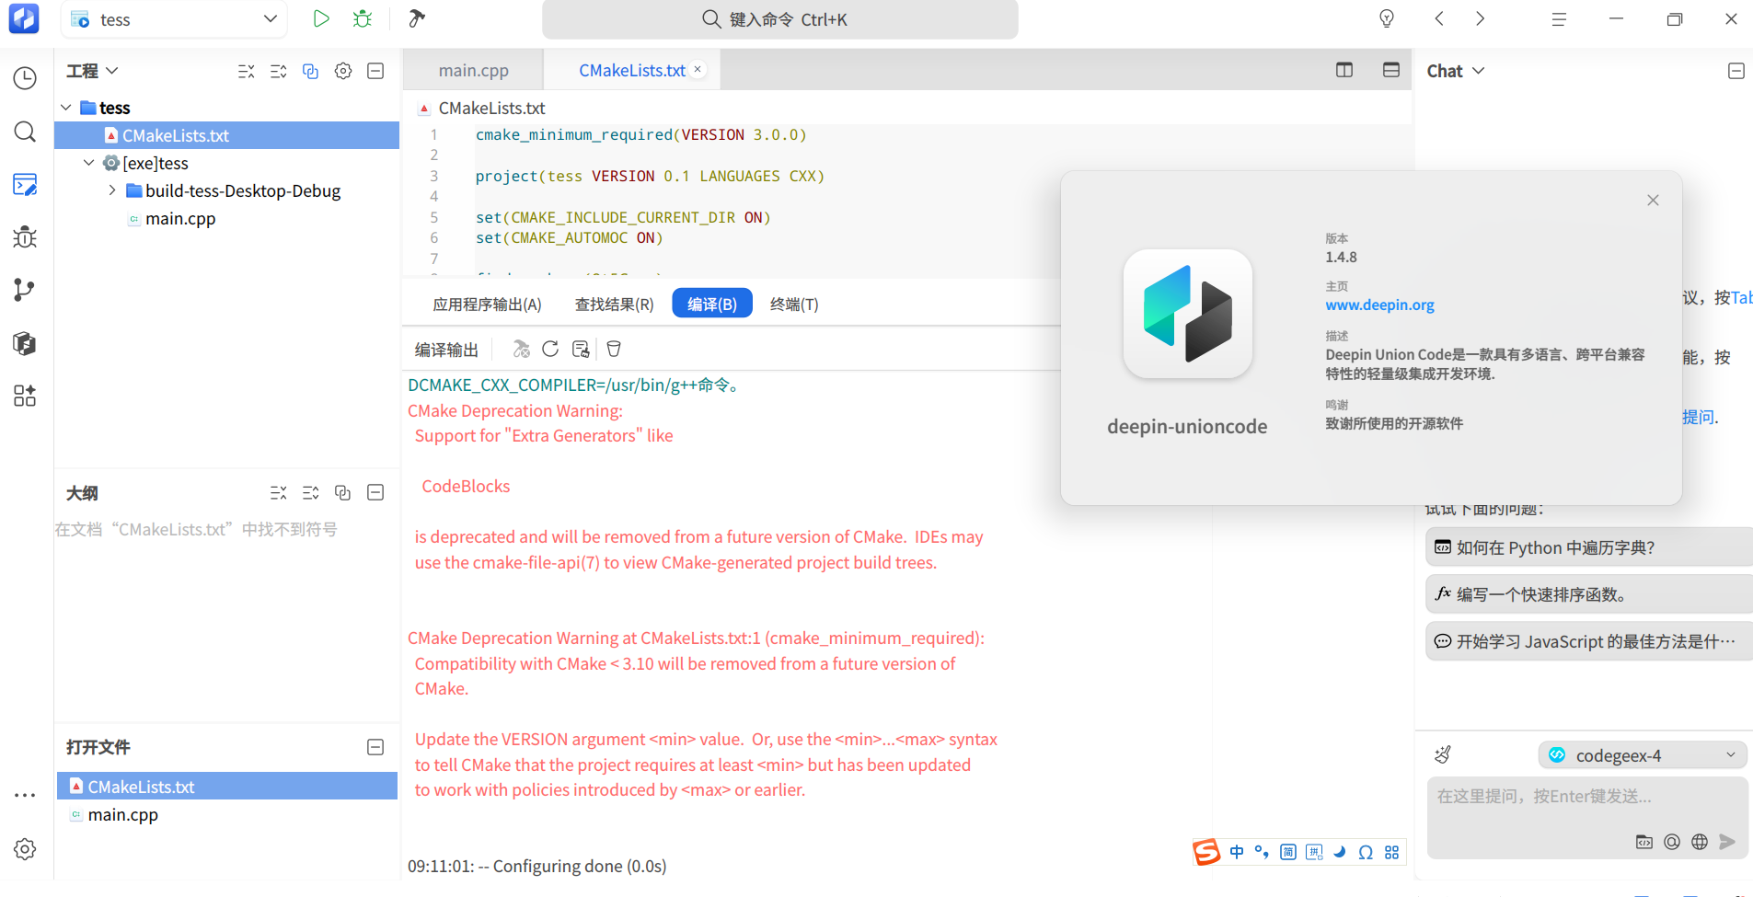The height and width of the screenshot is (897, 1753).
Task: Click the build hammer icon in top toolbar
Action: (x=417, y=19)
